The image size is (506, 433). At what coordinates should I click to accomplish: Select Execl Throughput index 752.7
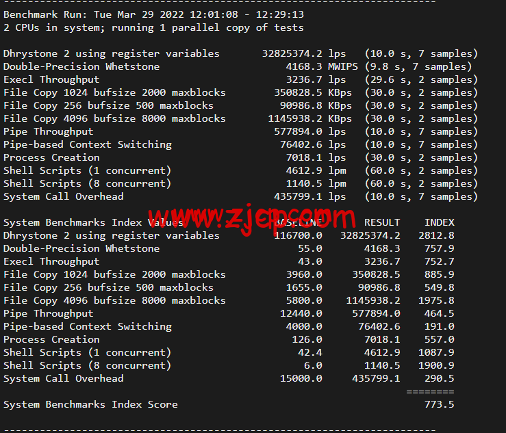point(439,261)
